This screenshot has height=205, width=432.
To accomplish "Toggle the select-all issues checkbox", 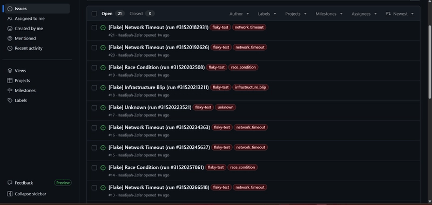I will [94, 14].
